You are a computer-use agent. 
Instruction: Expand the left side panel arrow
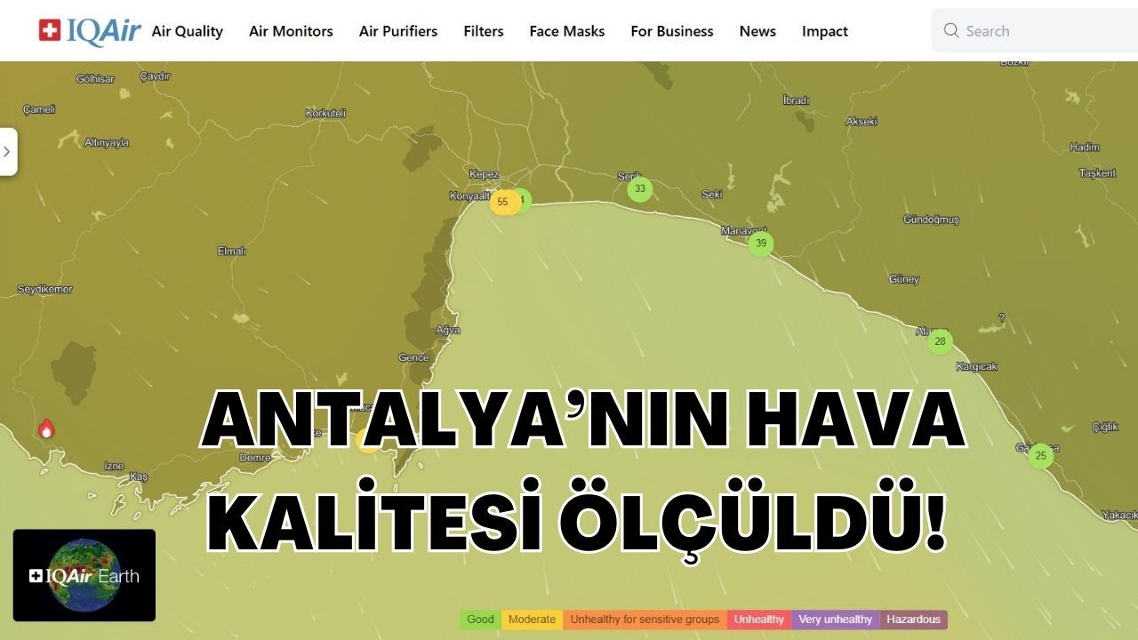pyautogui.click(x=7, y=151)
